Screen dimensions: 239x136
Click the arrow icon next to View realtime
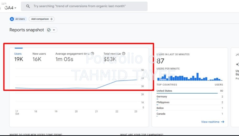coord(223,122)
